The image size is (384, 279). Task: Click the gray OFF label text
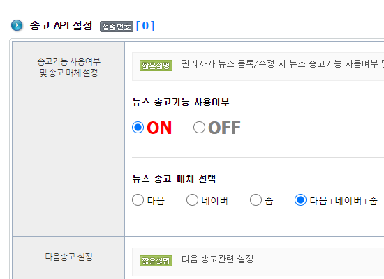coord(224,128)
